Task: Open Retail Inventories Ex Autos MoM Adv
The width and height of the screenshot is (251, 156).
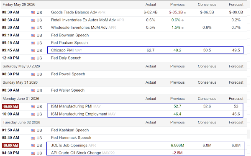Action: point(83,20)
